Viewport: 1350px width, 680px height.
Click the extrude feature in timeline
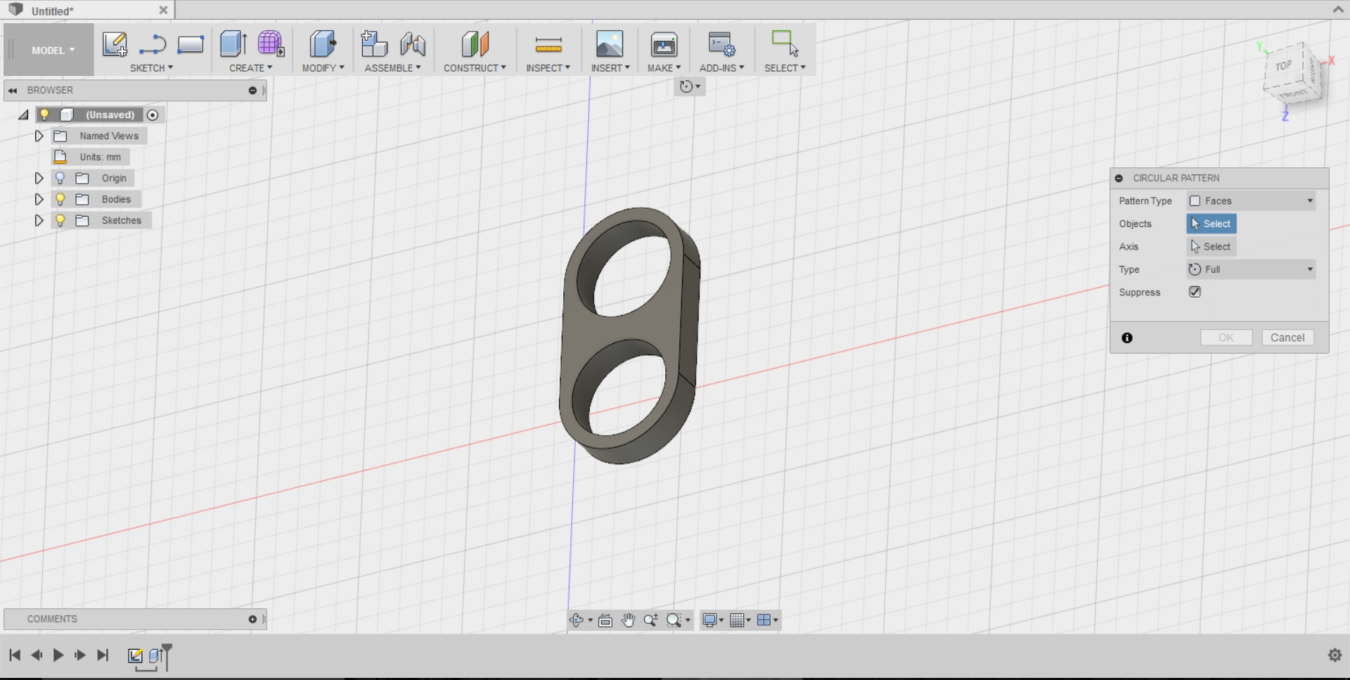point(156,656)
